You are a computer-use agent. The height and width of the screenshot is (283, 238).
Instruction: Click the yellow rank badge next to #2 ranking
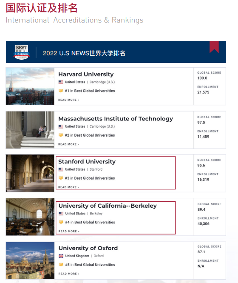(61, 135)
